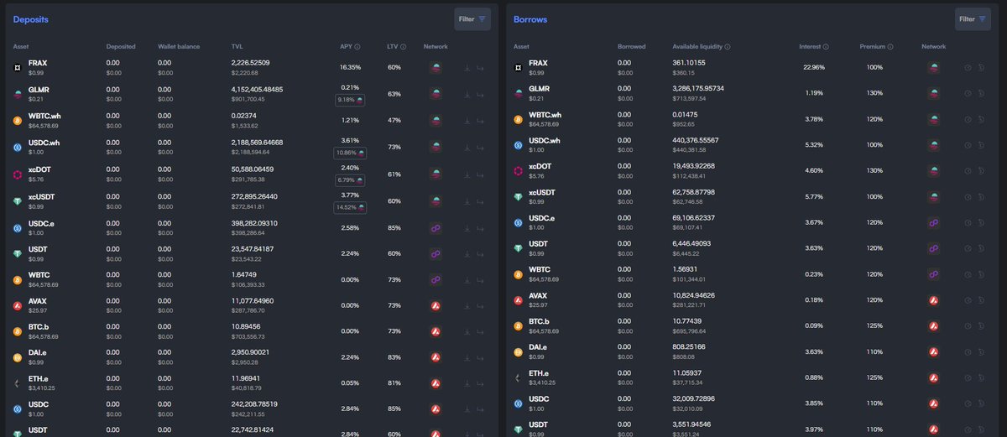This screenshot has height=437, width=1007.
Task: Click the Wallet balance column header
Action: (x=179, y=47)
